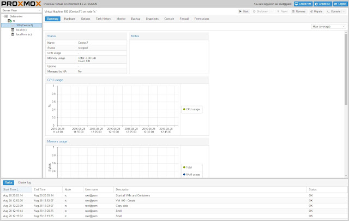The width and height of the screenshot is (349, 221).
Task: Click the Reset button
Action: click(x=282, y=11)
